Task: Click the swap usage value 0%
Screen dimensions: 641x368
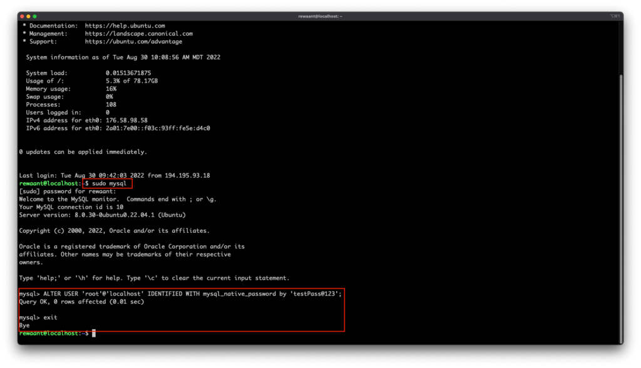Action: coord(109,96)
